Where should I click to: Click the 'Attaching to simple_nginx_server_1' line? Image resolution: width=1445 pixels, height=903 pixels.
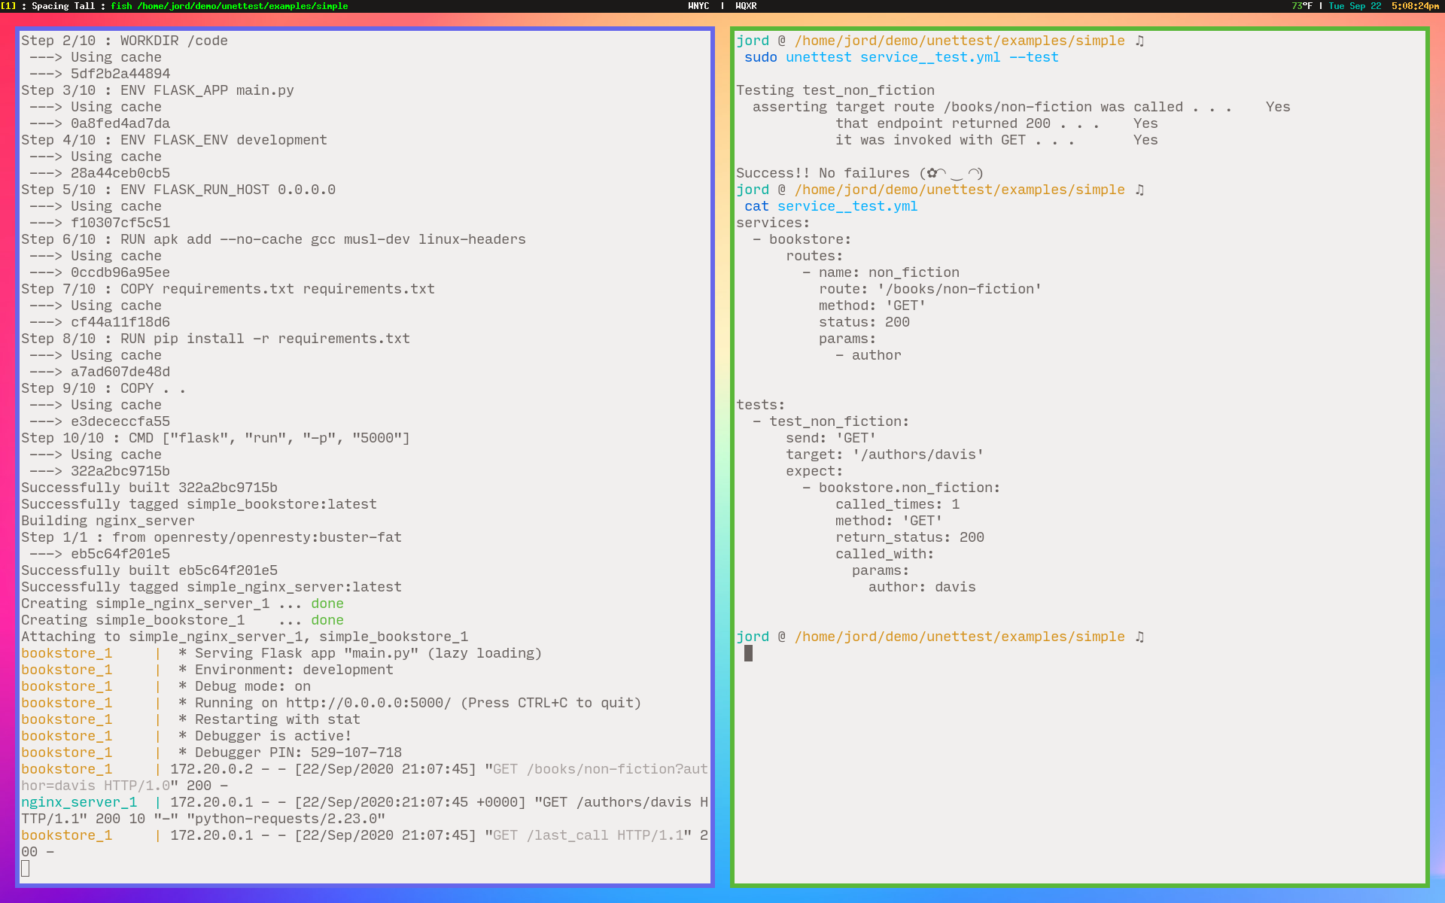click(245, 637)
